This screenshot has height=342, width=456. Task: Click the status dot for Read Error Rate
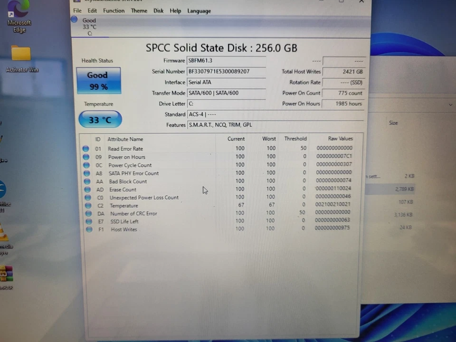click(x=86, y=149)
